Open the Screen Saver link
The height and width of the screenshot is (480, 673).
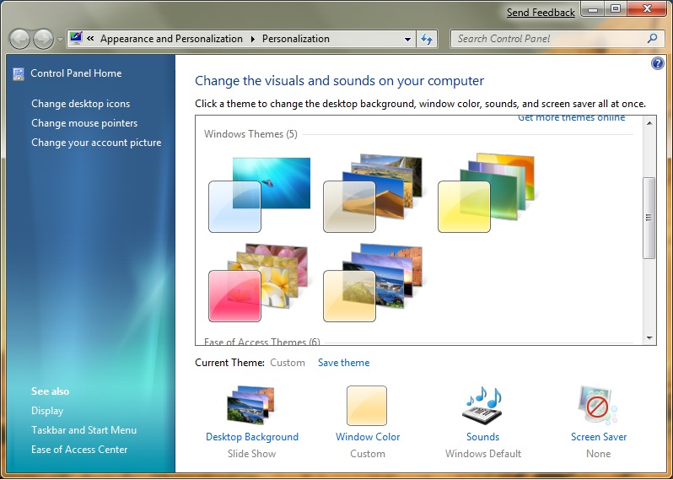pos(599,437)
